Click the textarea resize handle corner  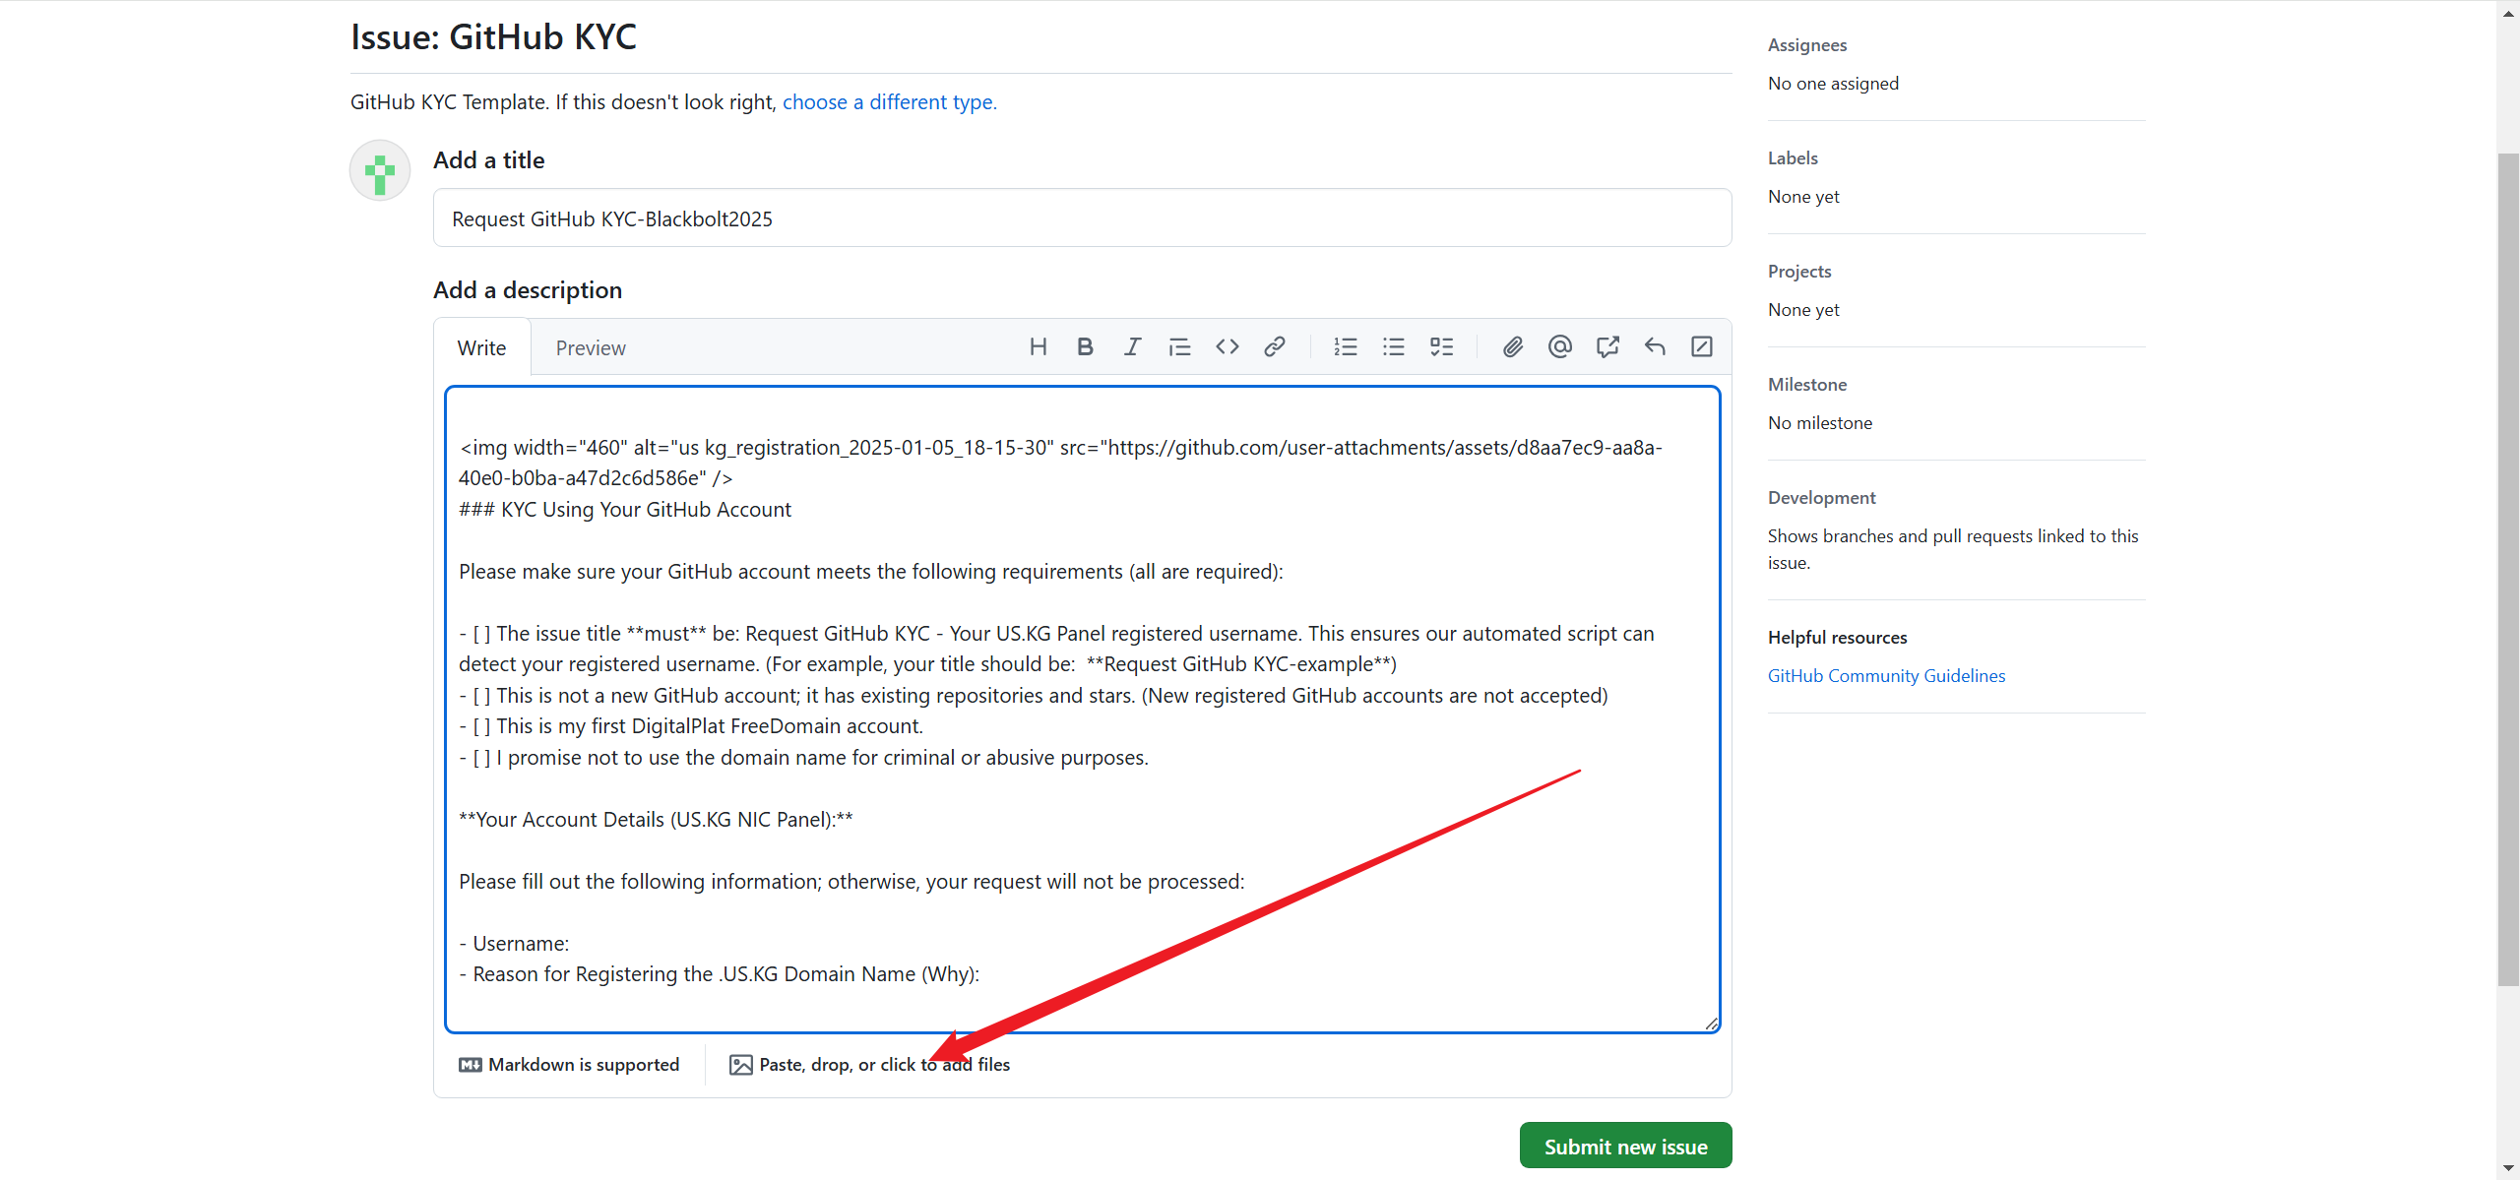click(1711, 1024)
